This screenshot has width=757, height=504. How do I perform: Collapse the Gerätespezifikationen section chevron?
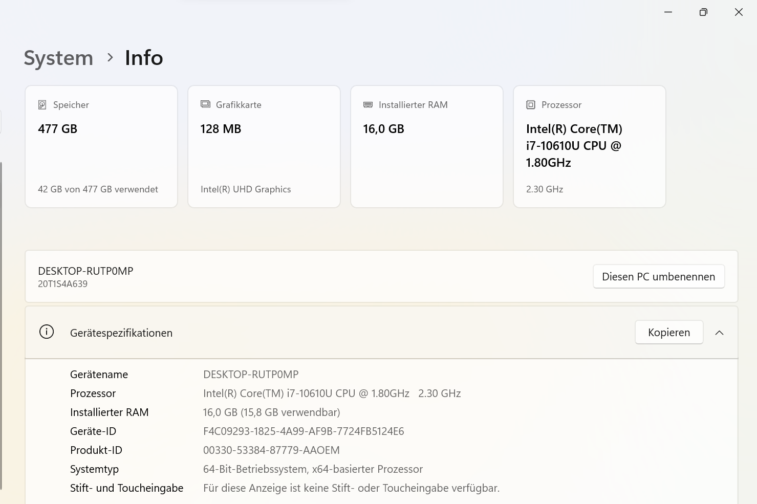(719, 333)
